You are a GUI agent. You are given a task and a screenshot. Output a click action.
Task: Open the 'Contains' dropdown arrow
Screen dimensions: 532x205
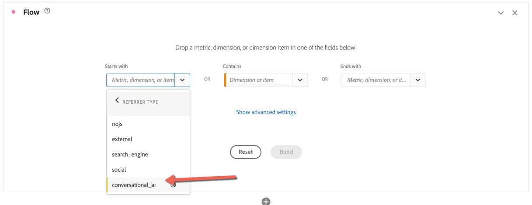click(300, 80)
